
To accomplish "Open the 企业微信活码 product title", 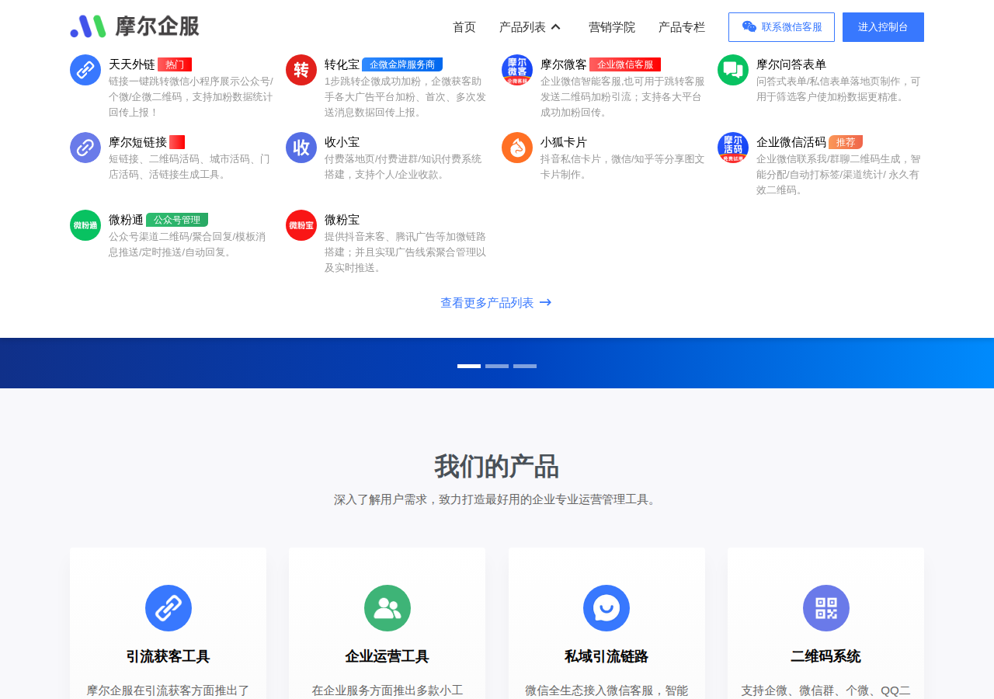I will click(x=791, y=142).
